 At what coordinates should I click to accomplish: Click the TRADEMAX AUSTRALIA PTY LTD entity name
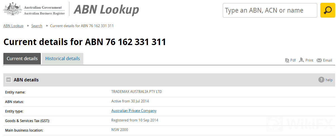click(136, 92)
